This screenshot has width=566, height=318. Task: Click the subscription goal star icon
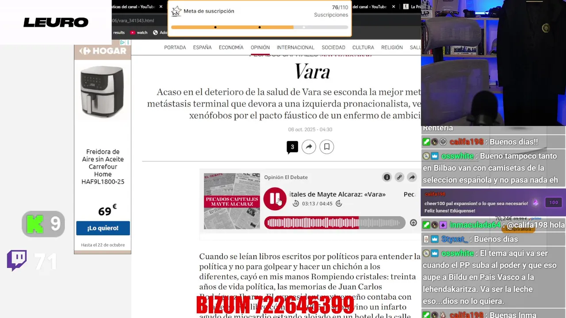(x=176, y=11)
